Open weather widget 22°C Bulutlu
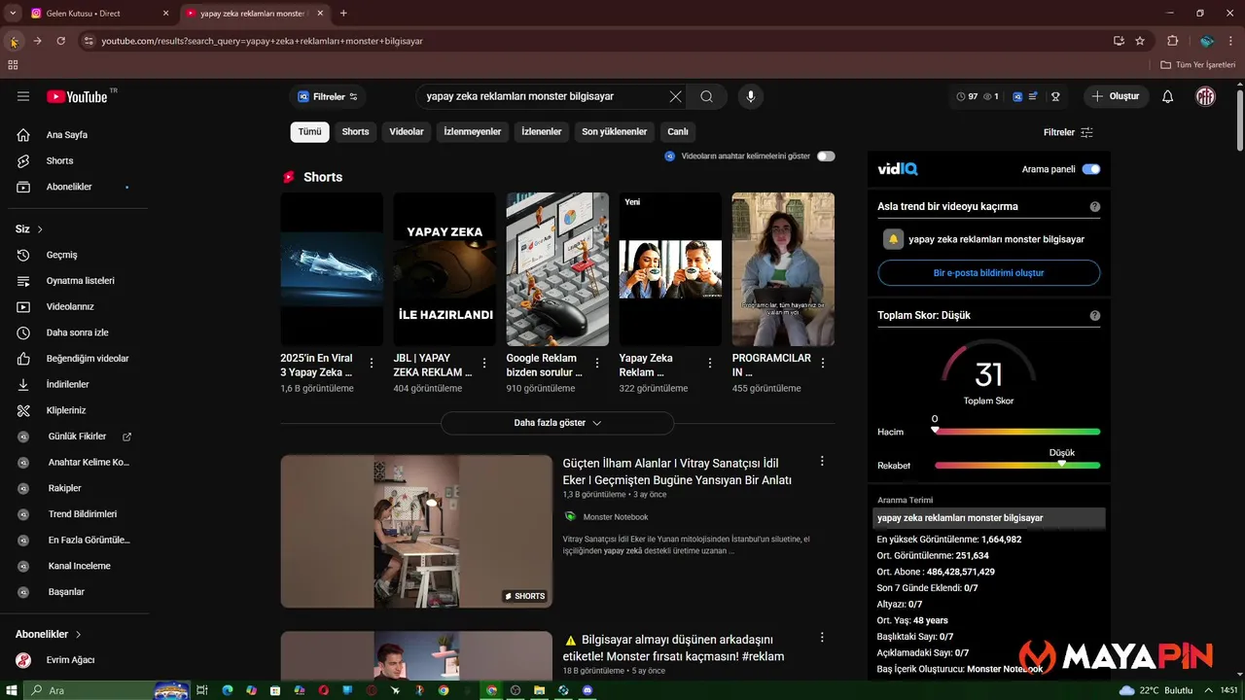This screenshot has height=700, width=1245. (x=1156, y=690)
